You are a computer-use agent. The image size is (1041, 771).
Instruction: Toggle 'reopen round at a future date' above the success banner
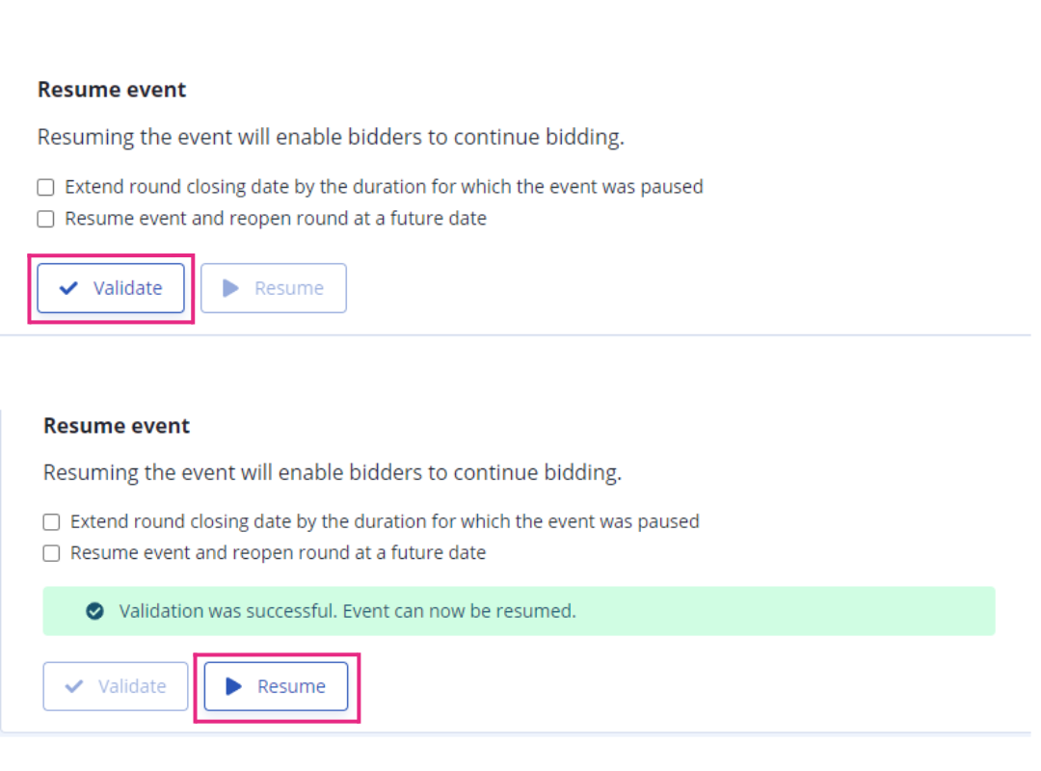click(51, 553)
